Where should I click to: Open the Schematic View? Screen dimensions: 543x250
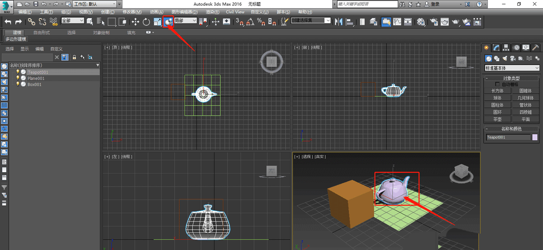[408, 21]
